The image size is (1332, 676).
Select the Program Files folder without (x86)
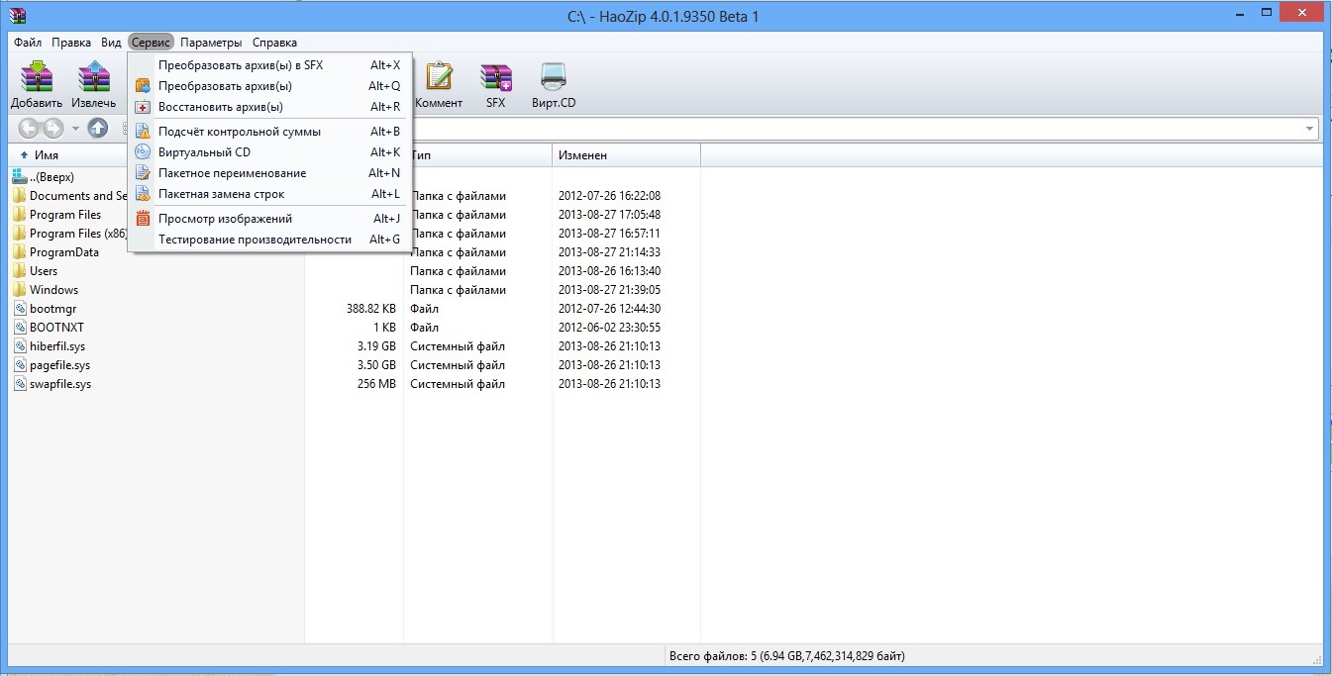[65, 215]
